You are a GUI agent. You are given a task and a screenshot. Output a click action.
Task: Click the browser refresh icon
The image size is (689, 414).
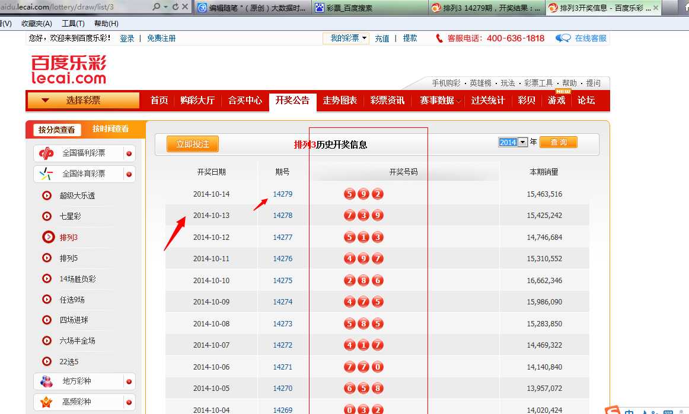(176, 7)
